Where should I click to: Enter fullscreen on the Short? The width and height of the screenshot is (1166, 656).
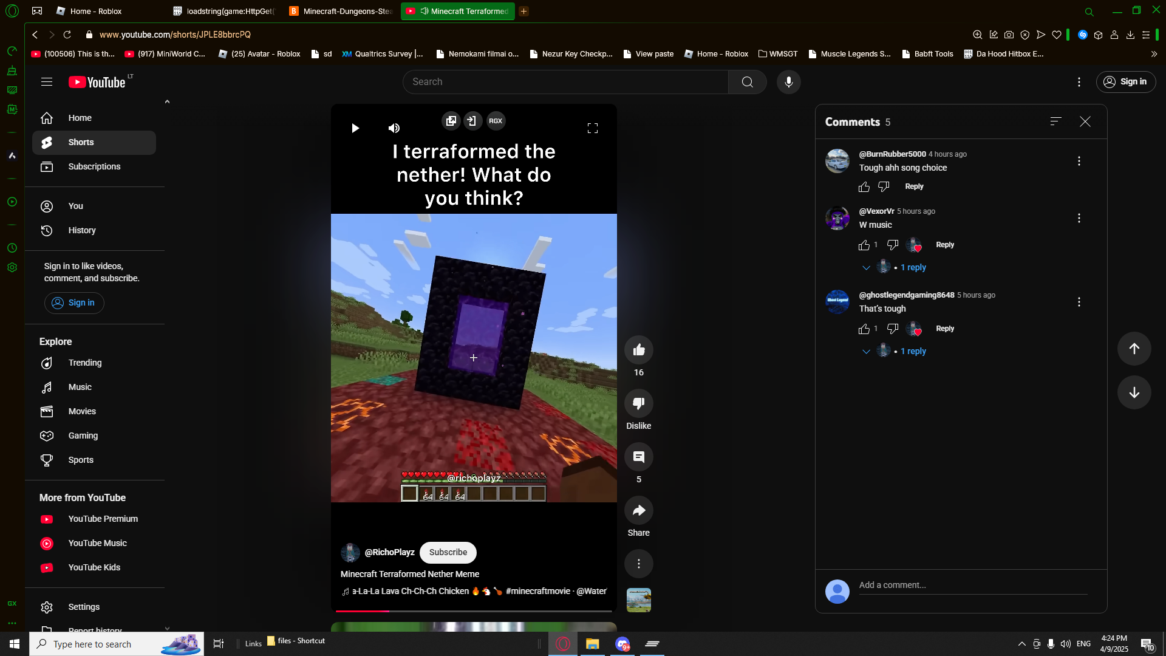(x=592, y=128)
